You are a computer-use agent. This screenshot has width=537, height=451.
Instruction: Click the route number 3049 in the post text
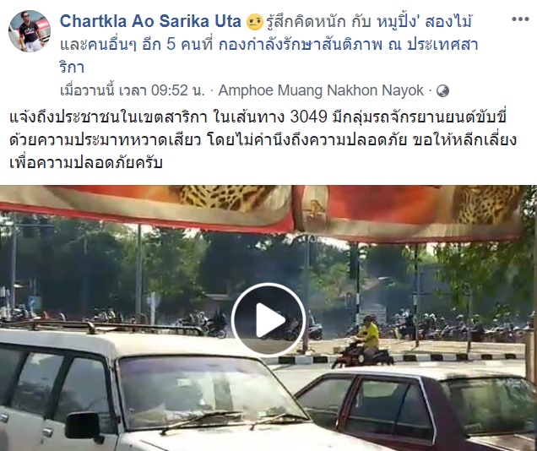pyautogui.click(x=309, y=117)
